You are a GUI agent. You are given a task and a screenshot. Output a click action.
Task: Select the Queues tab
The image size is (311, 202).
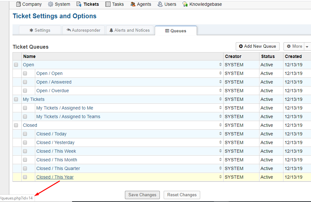click(176, 31)
